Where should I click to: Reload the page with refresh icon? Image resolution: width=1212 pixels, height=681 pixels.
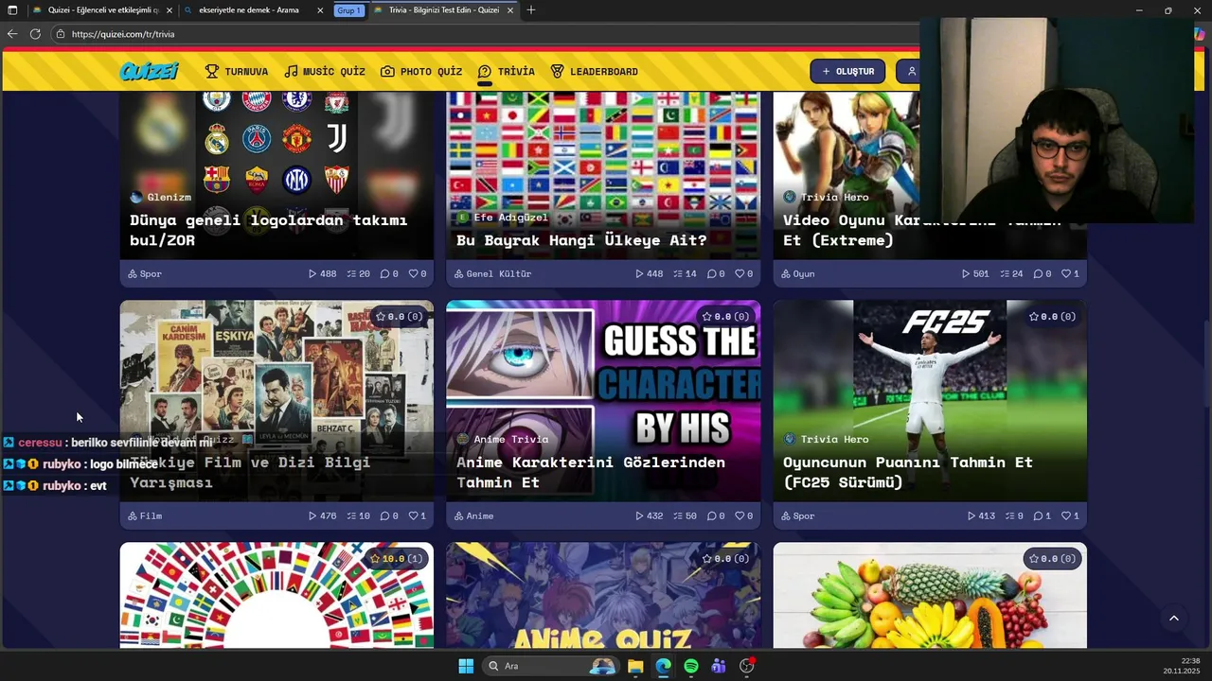click(35, 34)
